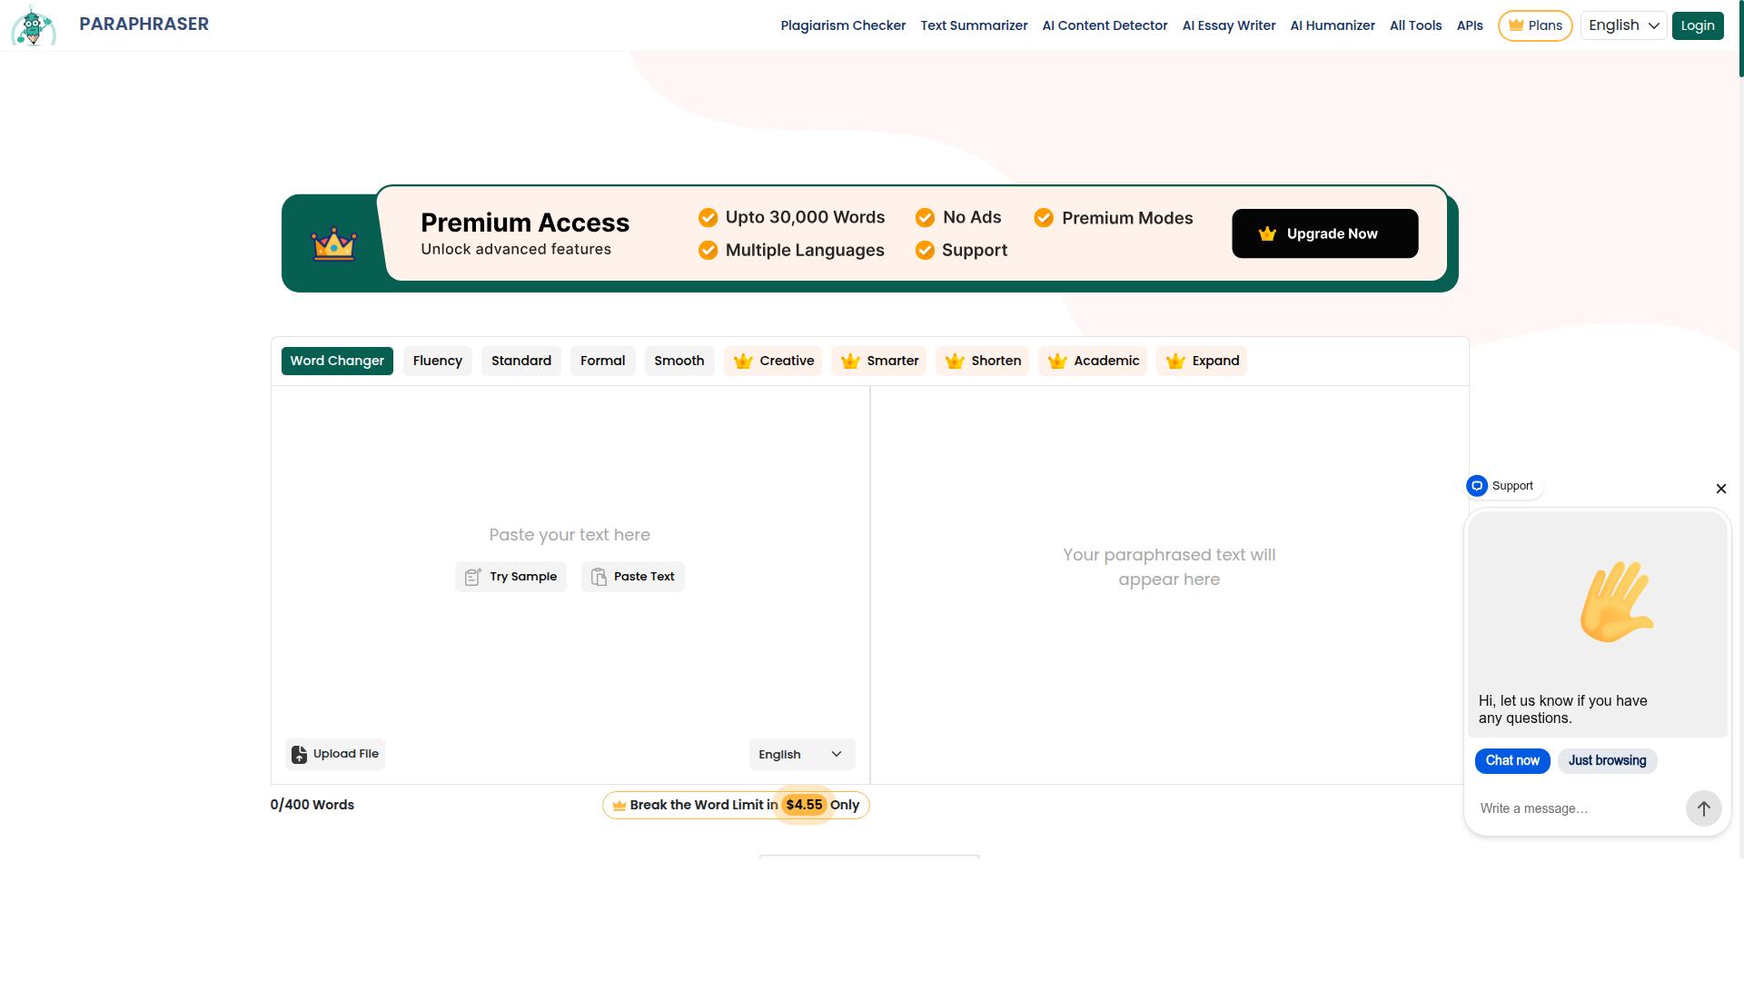Click Break the Word Limit offer
Image resolution: width=1744 pixels, height=981 pixels.
tap(736, 806)
